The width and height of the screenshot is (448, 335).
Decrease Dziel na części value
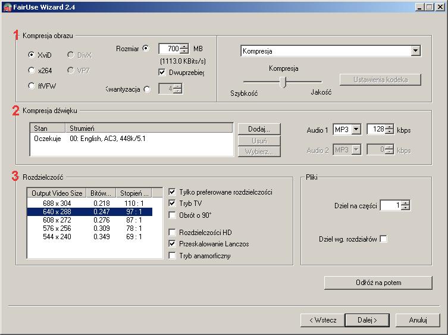coord(405,208)
